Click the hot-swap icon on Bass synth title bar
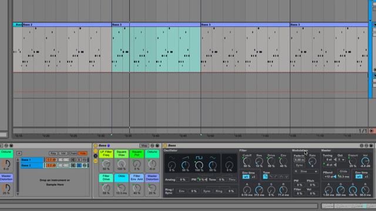This screenshot has width=376, height=211. tap(366, 145)
